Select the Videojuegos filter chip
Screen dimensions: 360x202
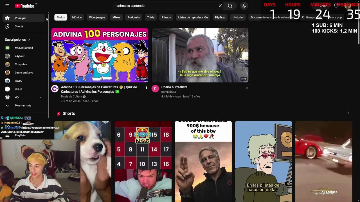(x=97, y=17)
